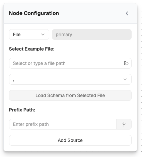Collapse the Node Configuration panel
This screenshot has width=142, height=157.
127,13
